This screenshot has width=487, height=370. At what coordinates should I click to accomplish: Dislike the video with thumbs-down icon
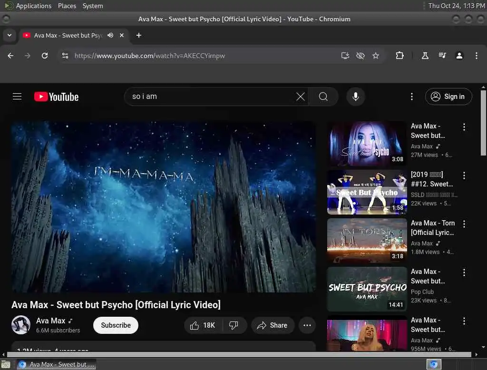pyautogui.click(x=234, y=325)
